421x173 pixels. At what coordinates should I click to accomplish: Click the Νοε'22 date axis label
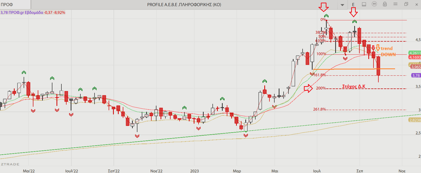point(156,171)
